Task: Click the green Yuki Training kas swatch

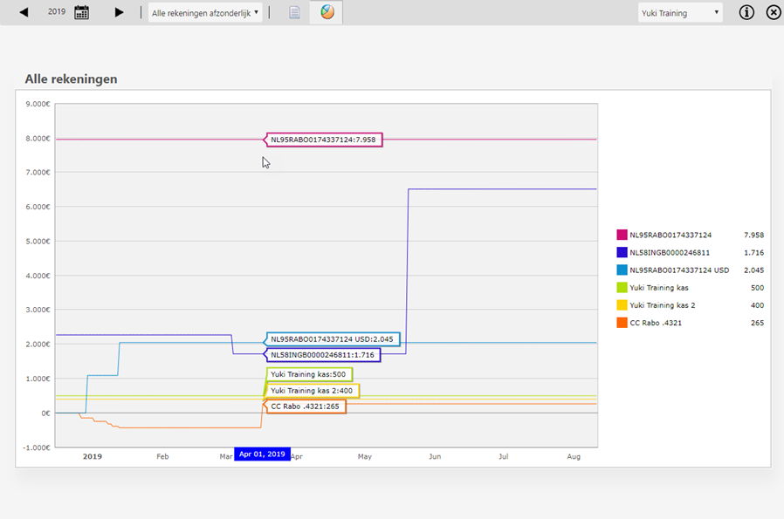Action: 622,287
